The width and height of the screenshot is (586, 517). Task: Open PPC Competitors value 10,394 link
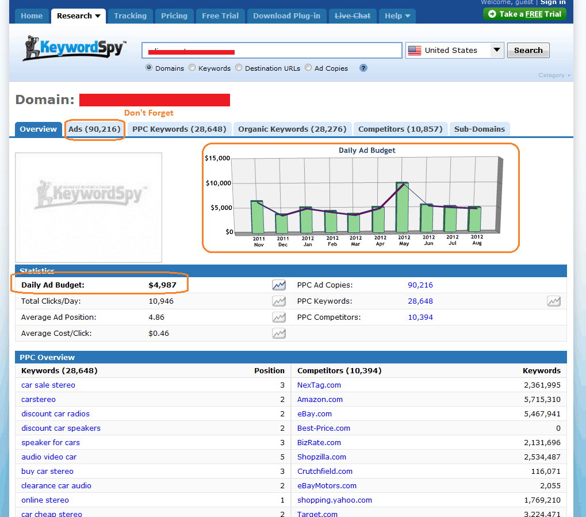pyautogui.click(x=420, y=317)
